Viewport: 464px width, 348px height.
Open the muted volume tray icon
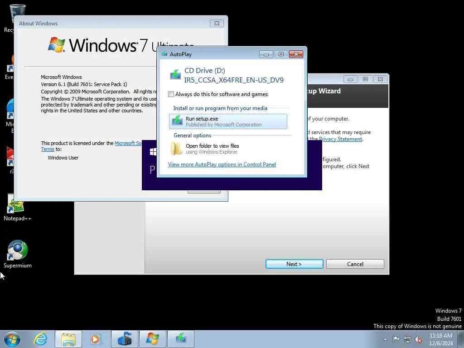[418, 340]
